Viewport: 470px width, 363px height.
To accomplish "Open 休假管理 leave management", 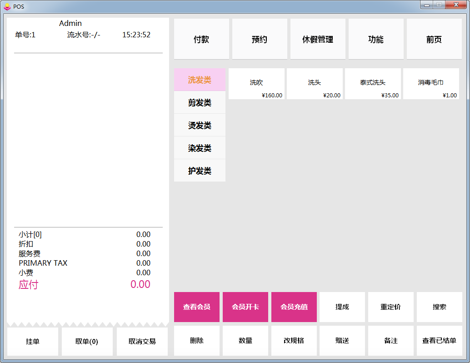I will tap(318, 40).
